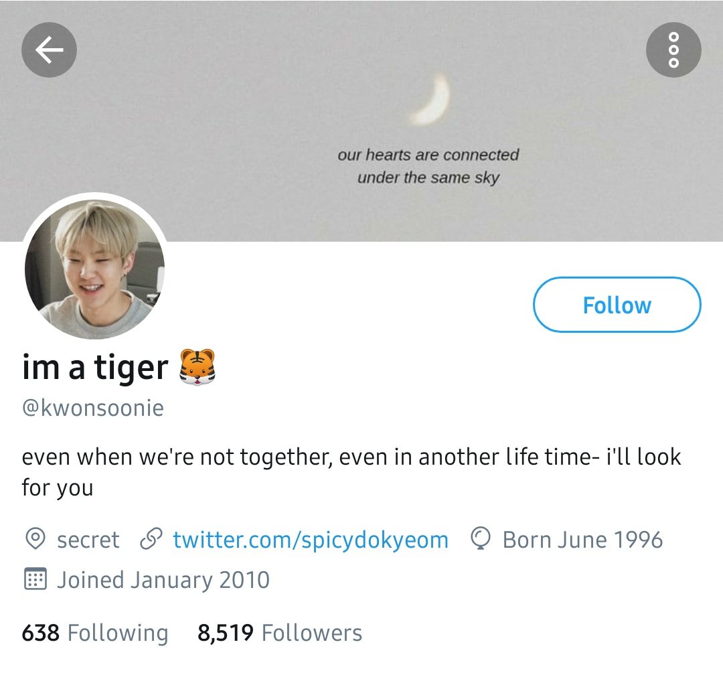Tap the moon header banner image
723x683 pixels.
pos(361,120)
